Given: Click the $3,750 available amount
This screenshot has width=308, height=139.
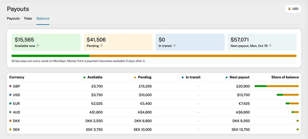Looking at the screenshot, I should click(97, 95).
